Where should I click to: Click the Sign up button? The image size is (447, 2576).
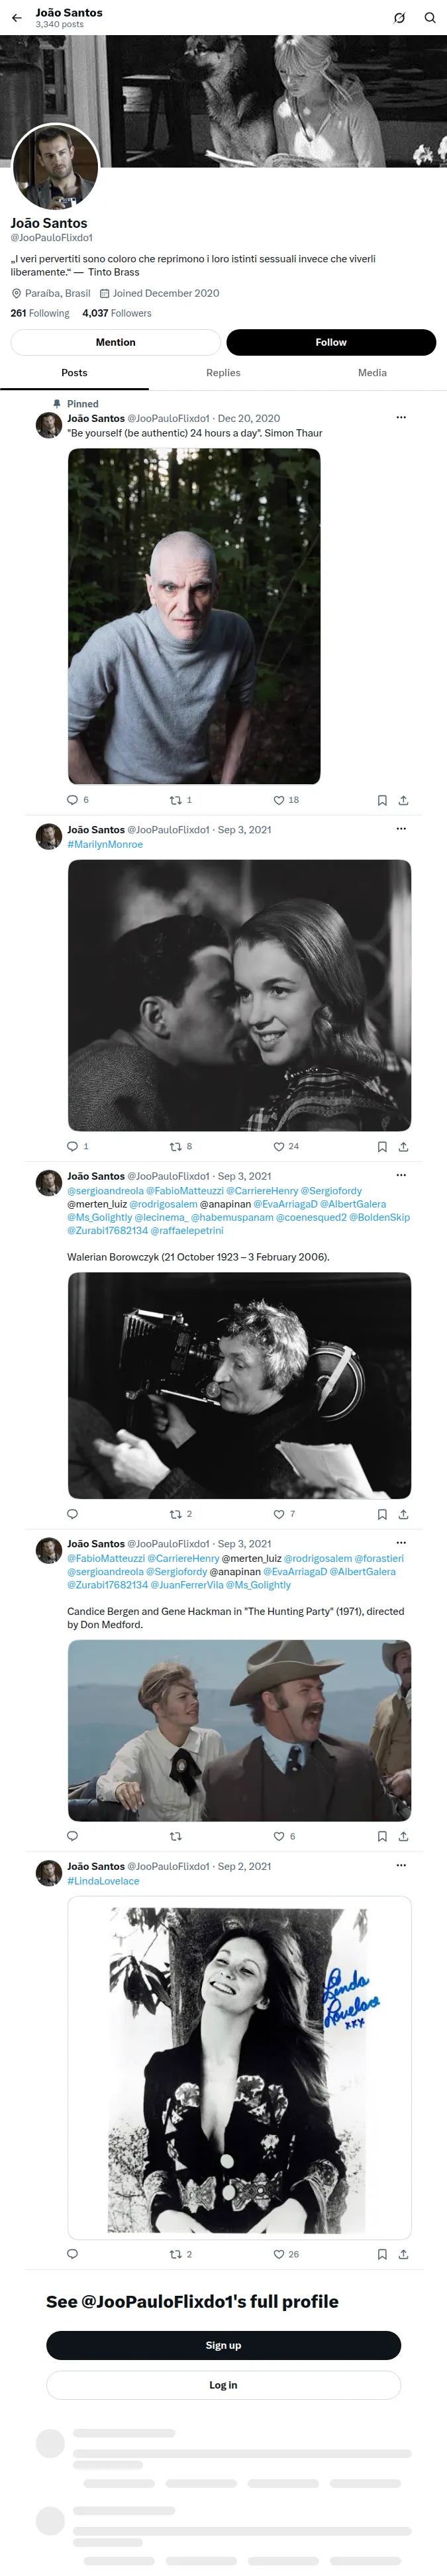point(223,2346)
